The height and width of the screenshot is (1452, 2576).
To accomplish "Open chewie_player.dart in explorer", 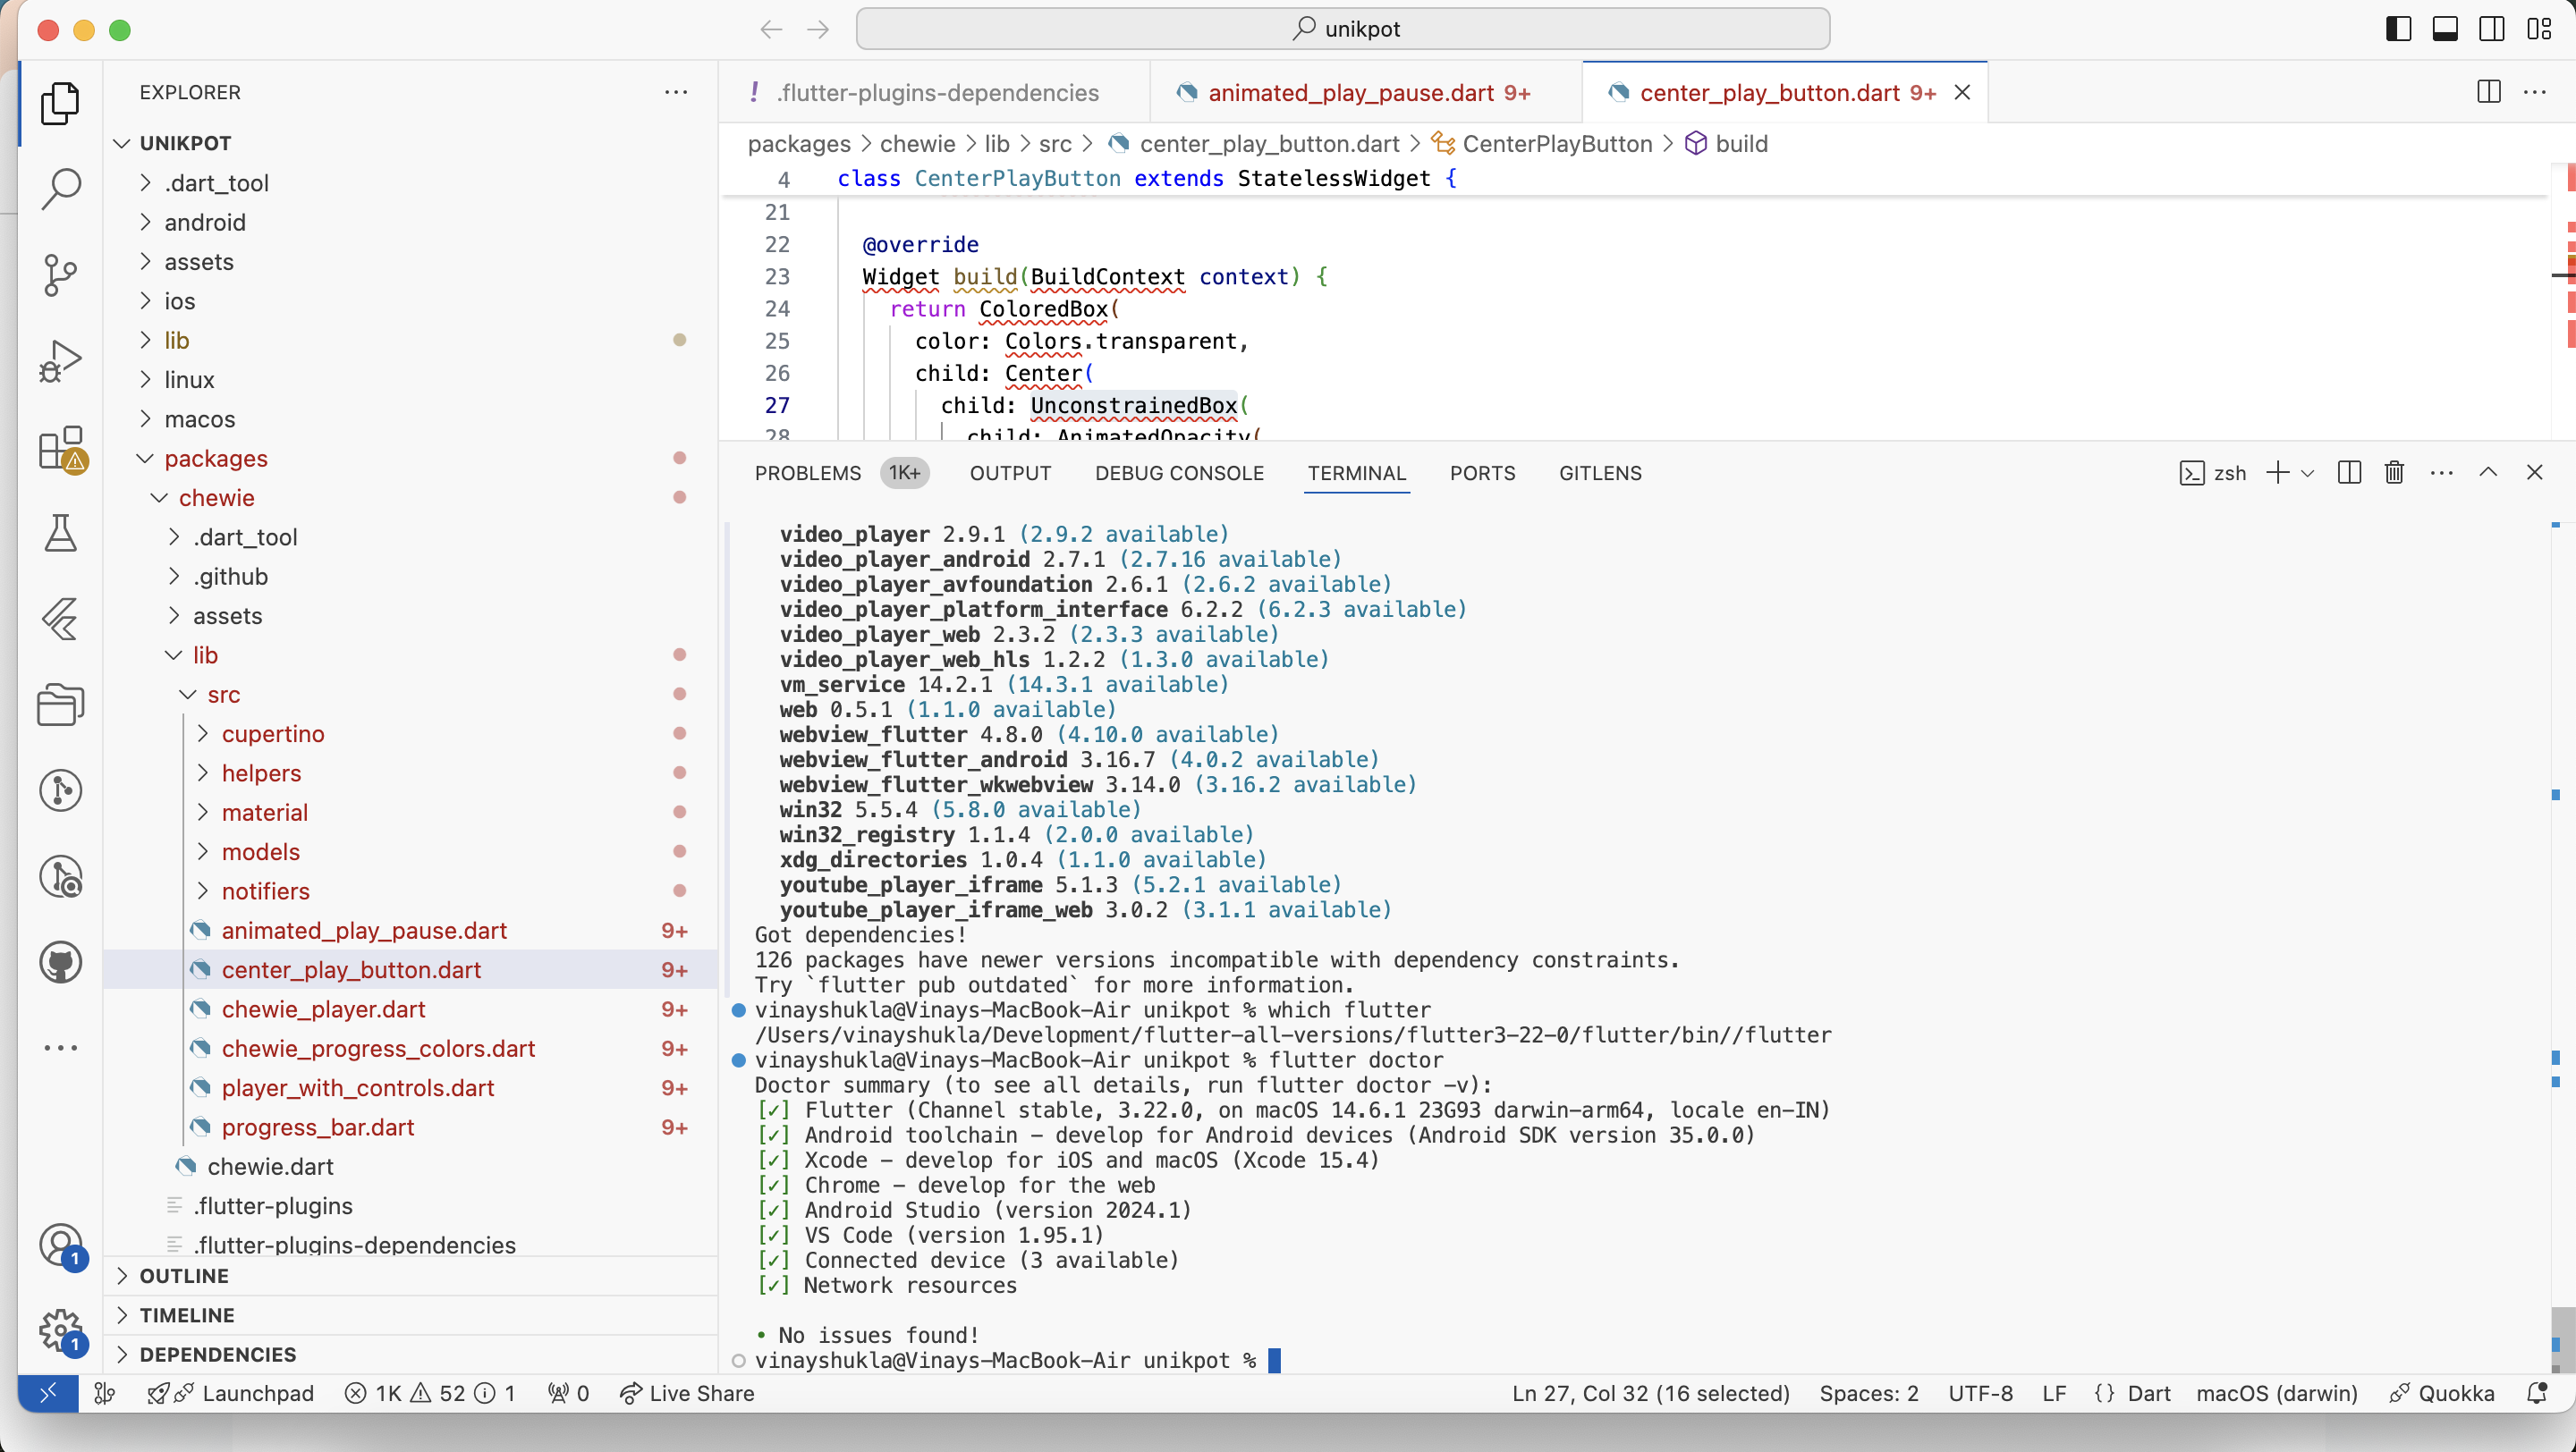I will click(410, 1009).
